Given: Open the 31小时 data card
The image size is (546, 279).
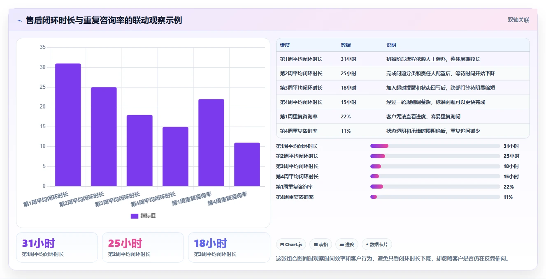Looking at the screenshot, I should [x=57, y=247].
